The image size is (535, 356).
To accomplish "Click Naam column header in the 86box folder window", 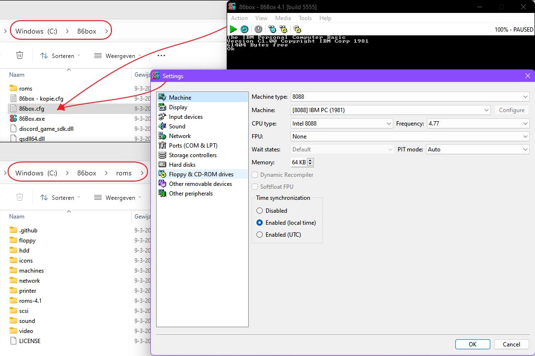I will 17,75.
